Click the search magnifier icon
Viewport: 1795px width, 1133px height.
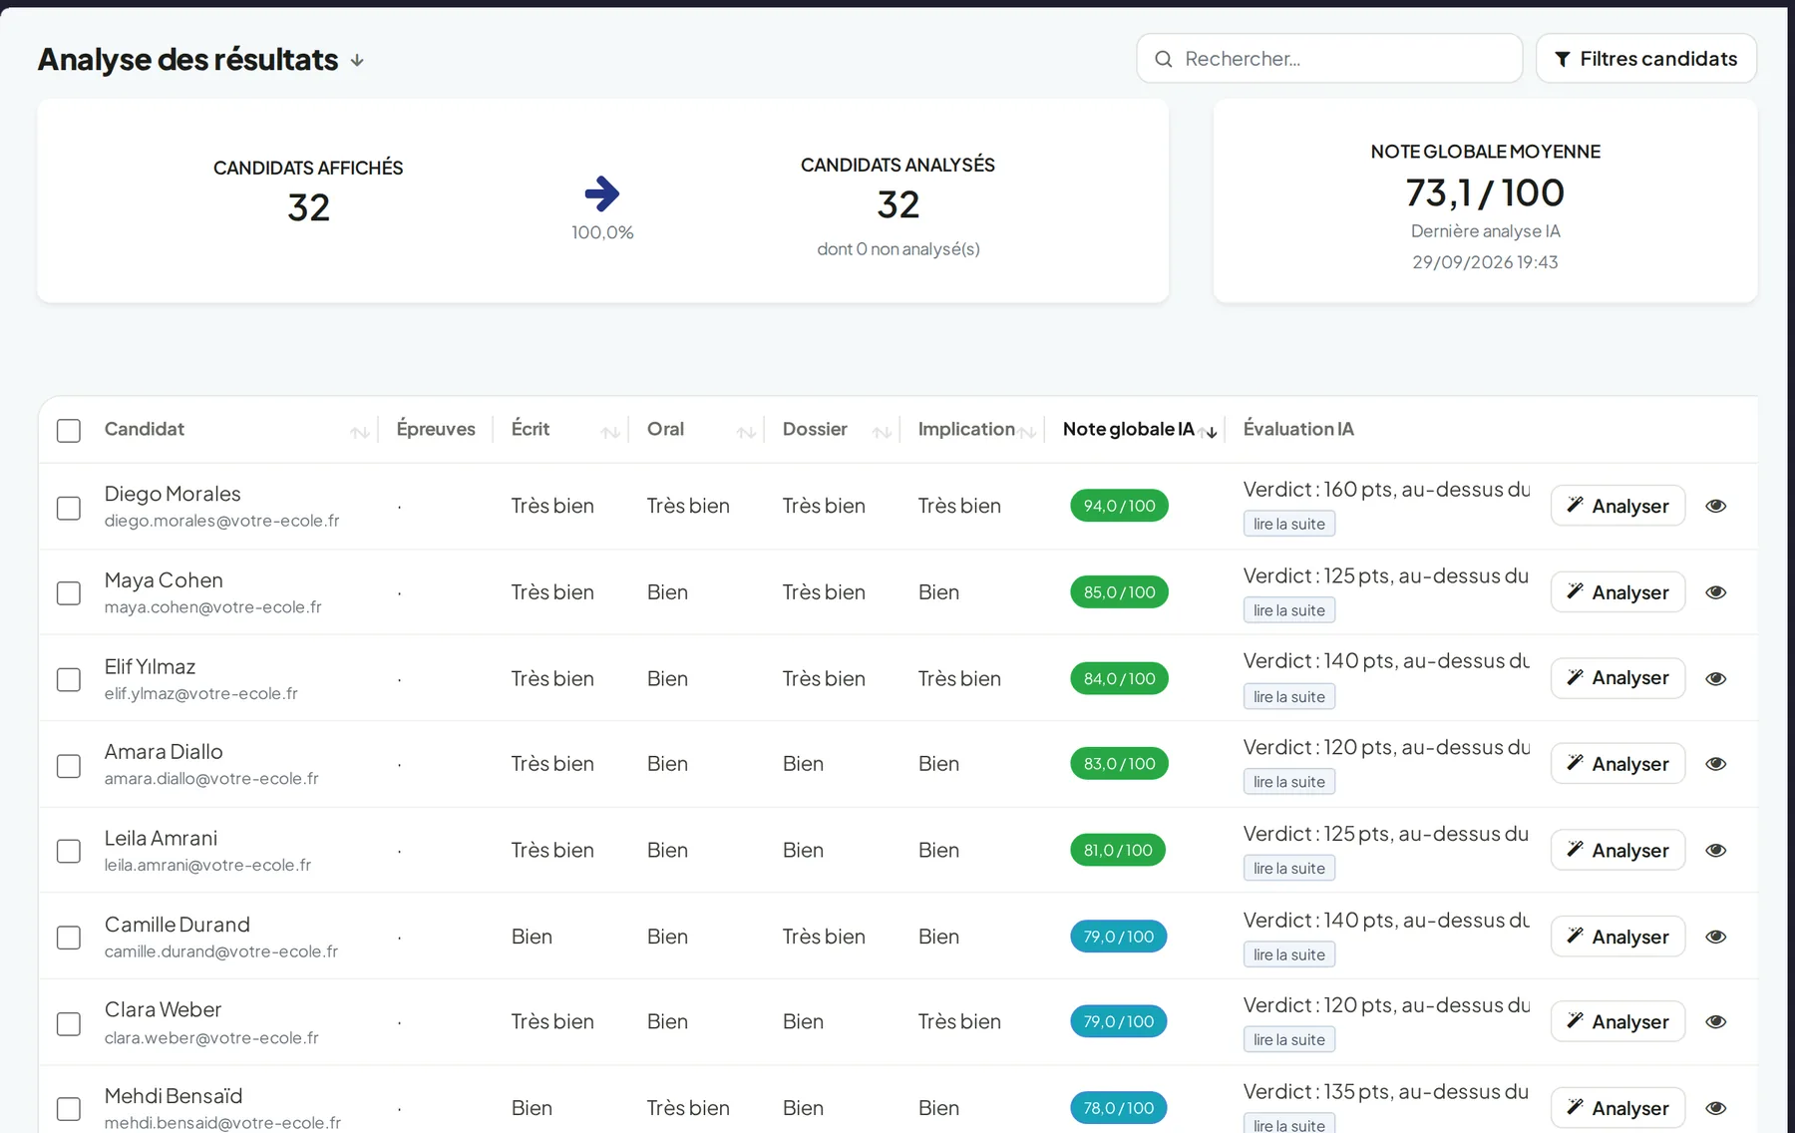click(1163, 59)
